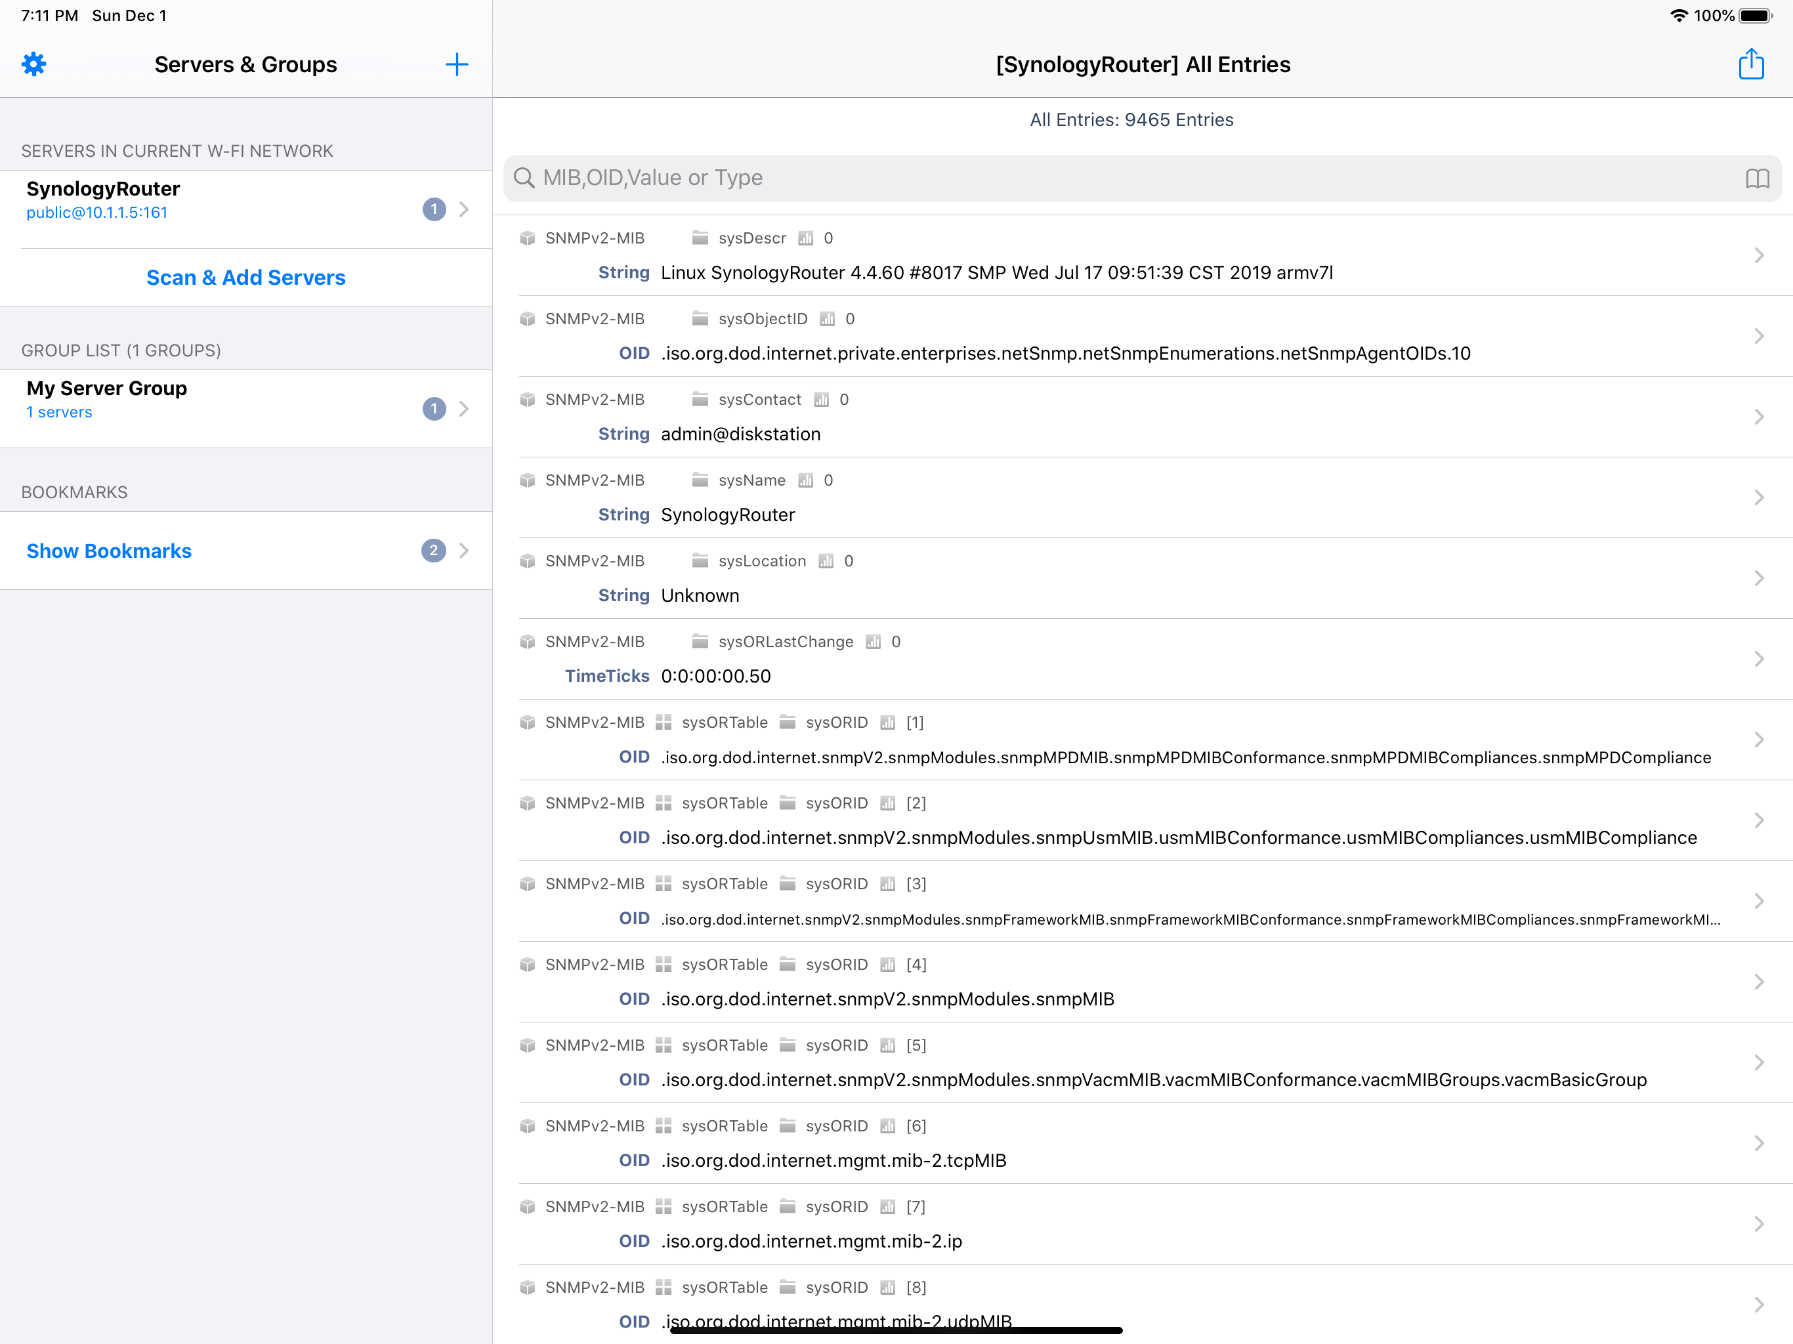Viewport: 1793px width, 1344px height.
Task: Tap the badge count on SynologyRouter server
Action: [x=434, y=209]
